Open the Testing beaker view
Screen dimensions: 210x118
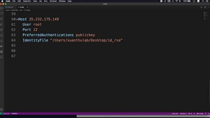[x=1, y=41]
